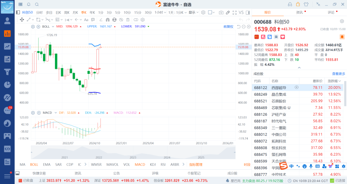Switch to the 评论 comments tab

pos(331,13)
